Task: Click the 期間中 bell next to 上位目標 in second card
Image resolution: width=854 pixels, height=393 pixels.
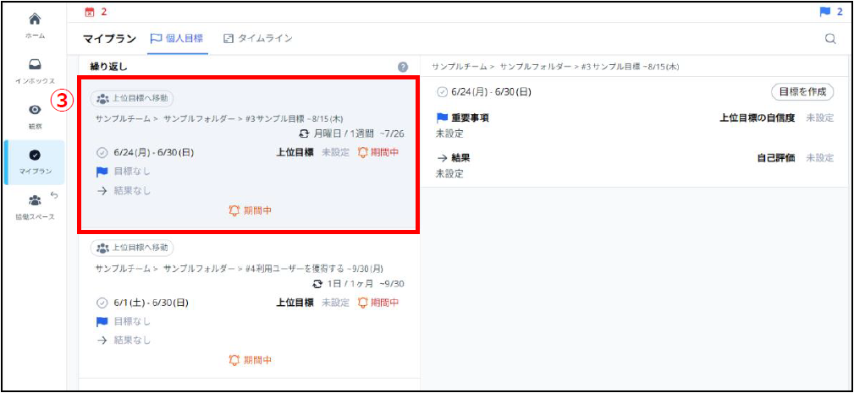Action: [x=378, y=303]
